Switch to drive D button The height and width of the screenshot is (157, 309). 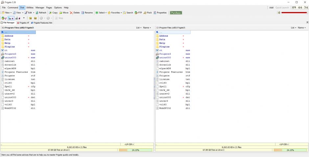pos(18,18)
